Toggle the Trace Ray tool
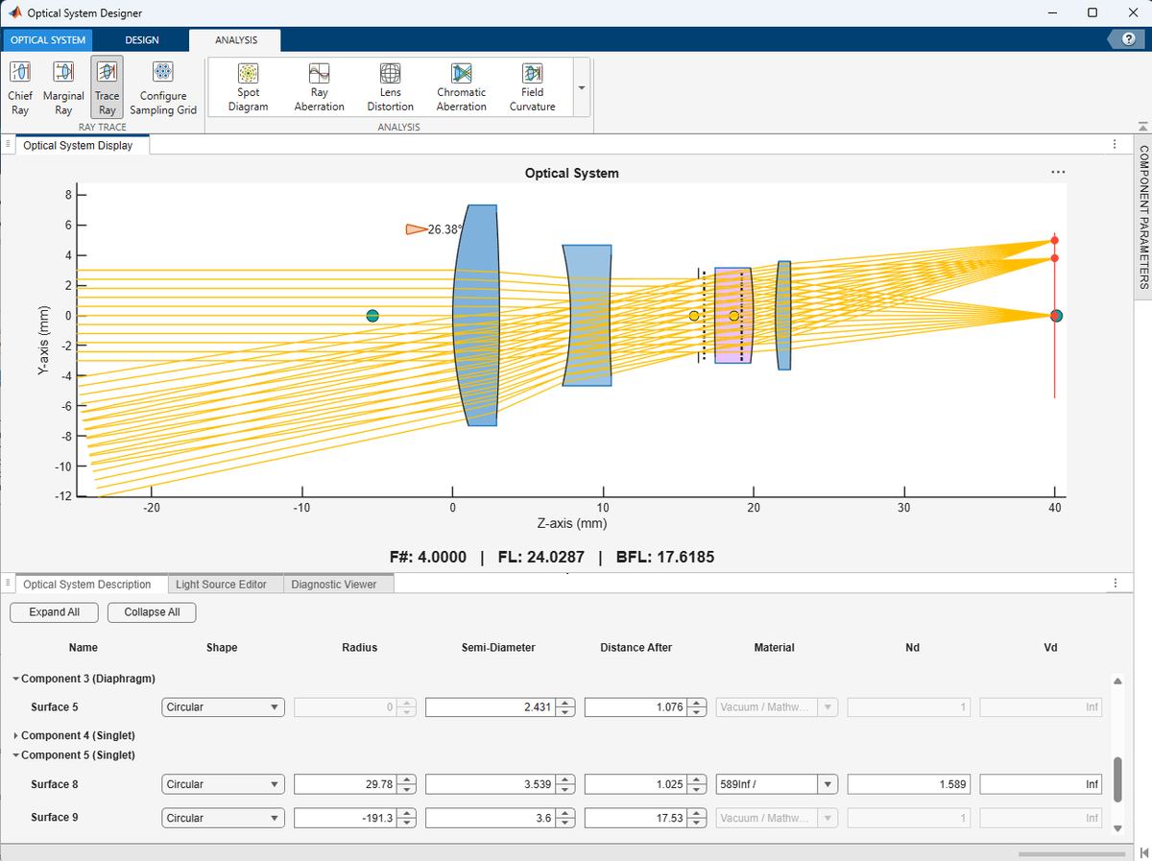 point(107,87)
